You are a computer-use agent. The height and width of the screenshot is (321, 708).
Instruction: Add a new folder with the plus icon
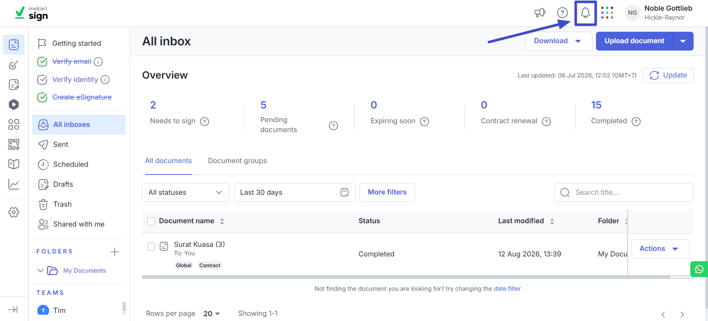point(115,252)
